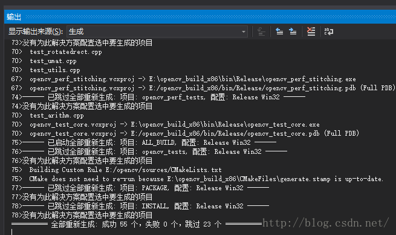
Task: Click the skipped PACKAGE project line
Action: [x=140, y=188]
